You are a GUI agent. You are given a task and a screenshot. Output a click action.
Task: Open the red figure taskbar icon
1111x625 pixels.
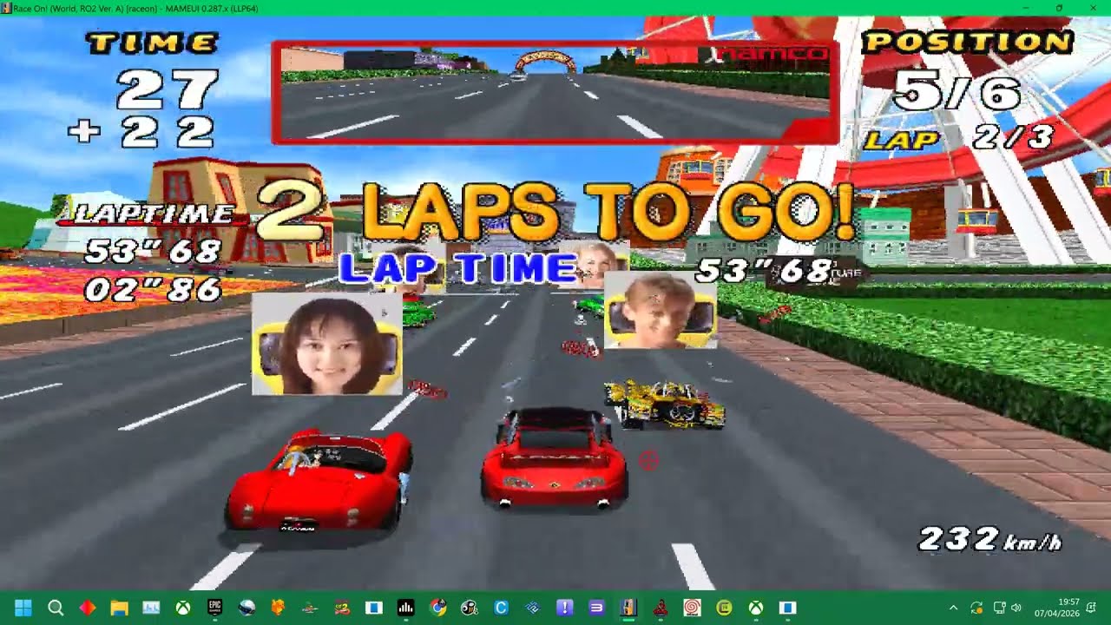click(660, 608)
